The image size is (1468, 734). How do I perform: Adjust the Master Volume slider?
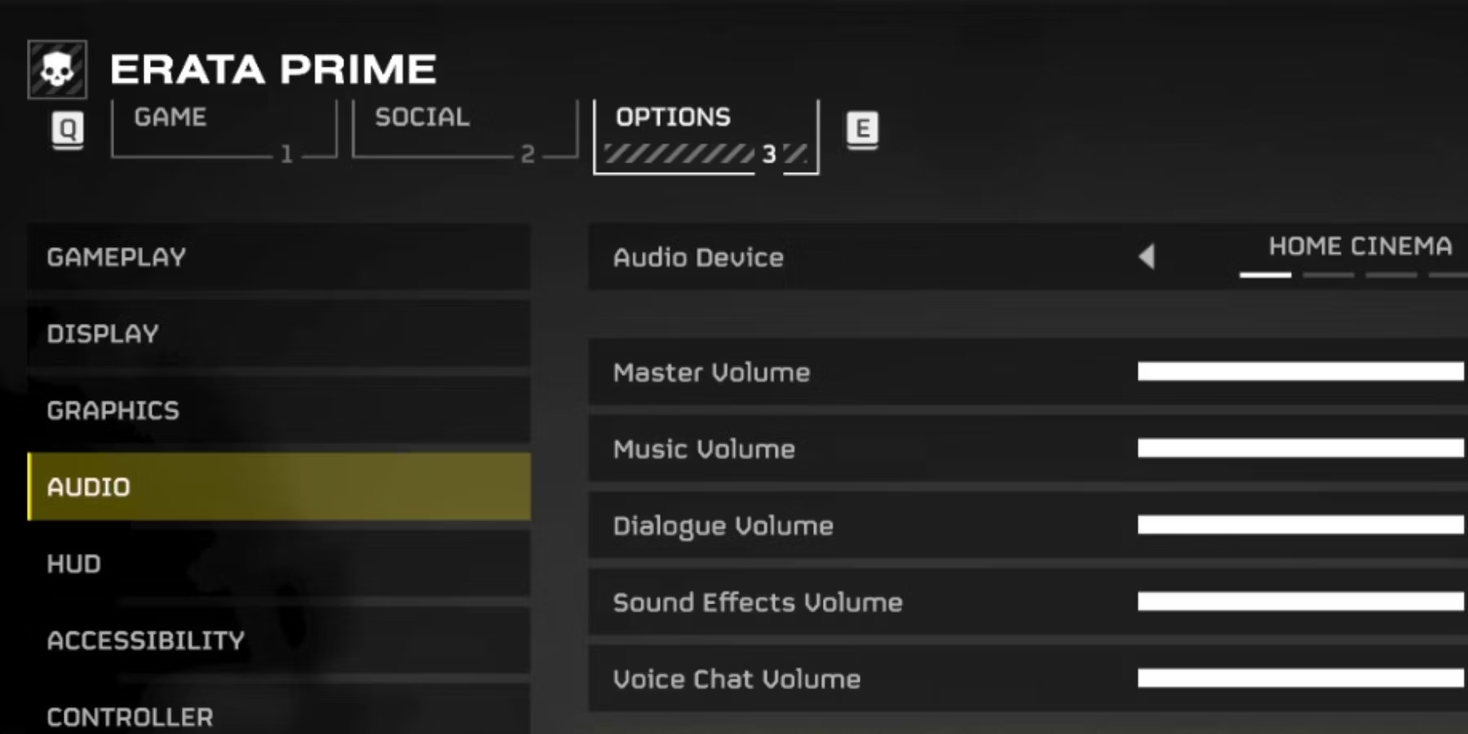pos(1301,372)
